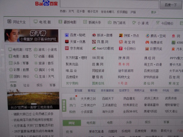Click the 今日特价 cart icon in navigation bar
Viewport: 183px width, 137px height.
pyautogui.click(x=158, y=23)
